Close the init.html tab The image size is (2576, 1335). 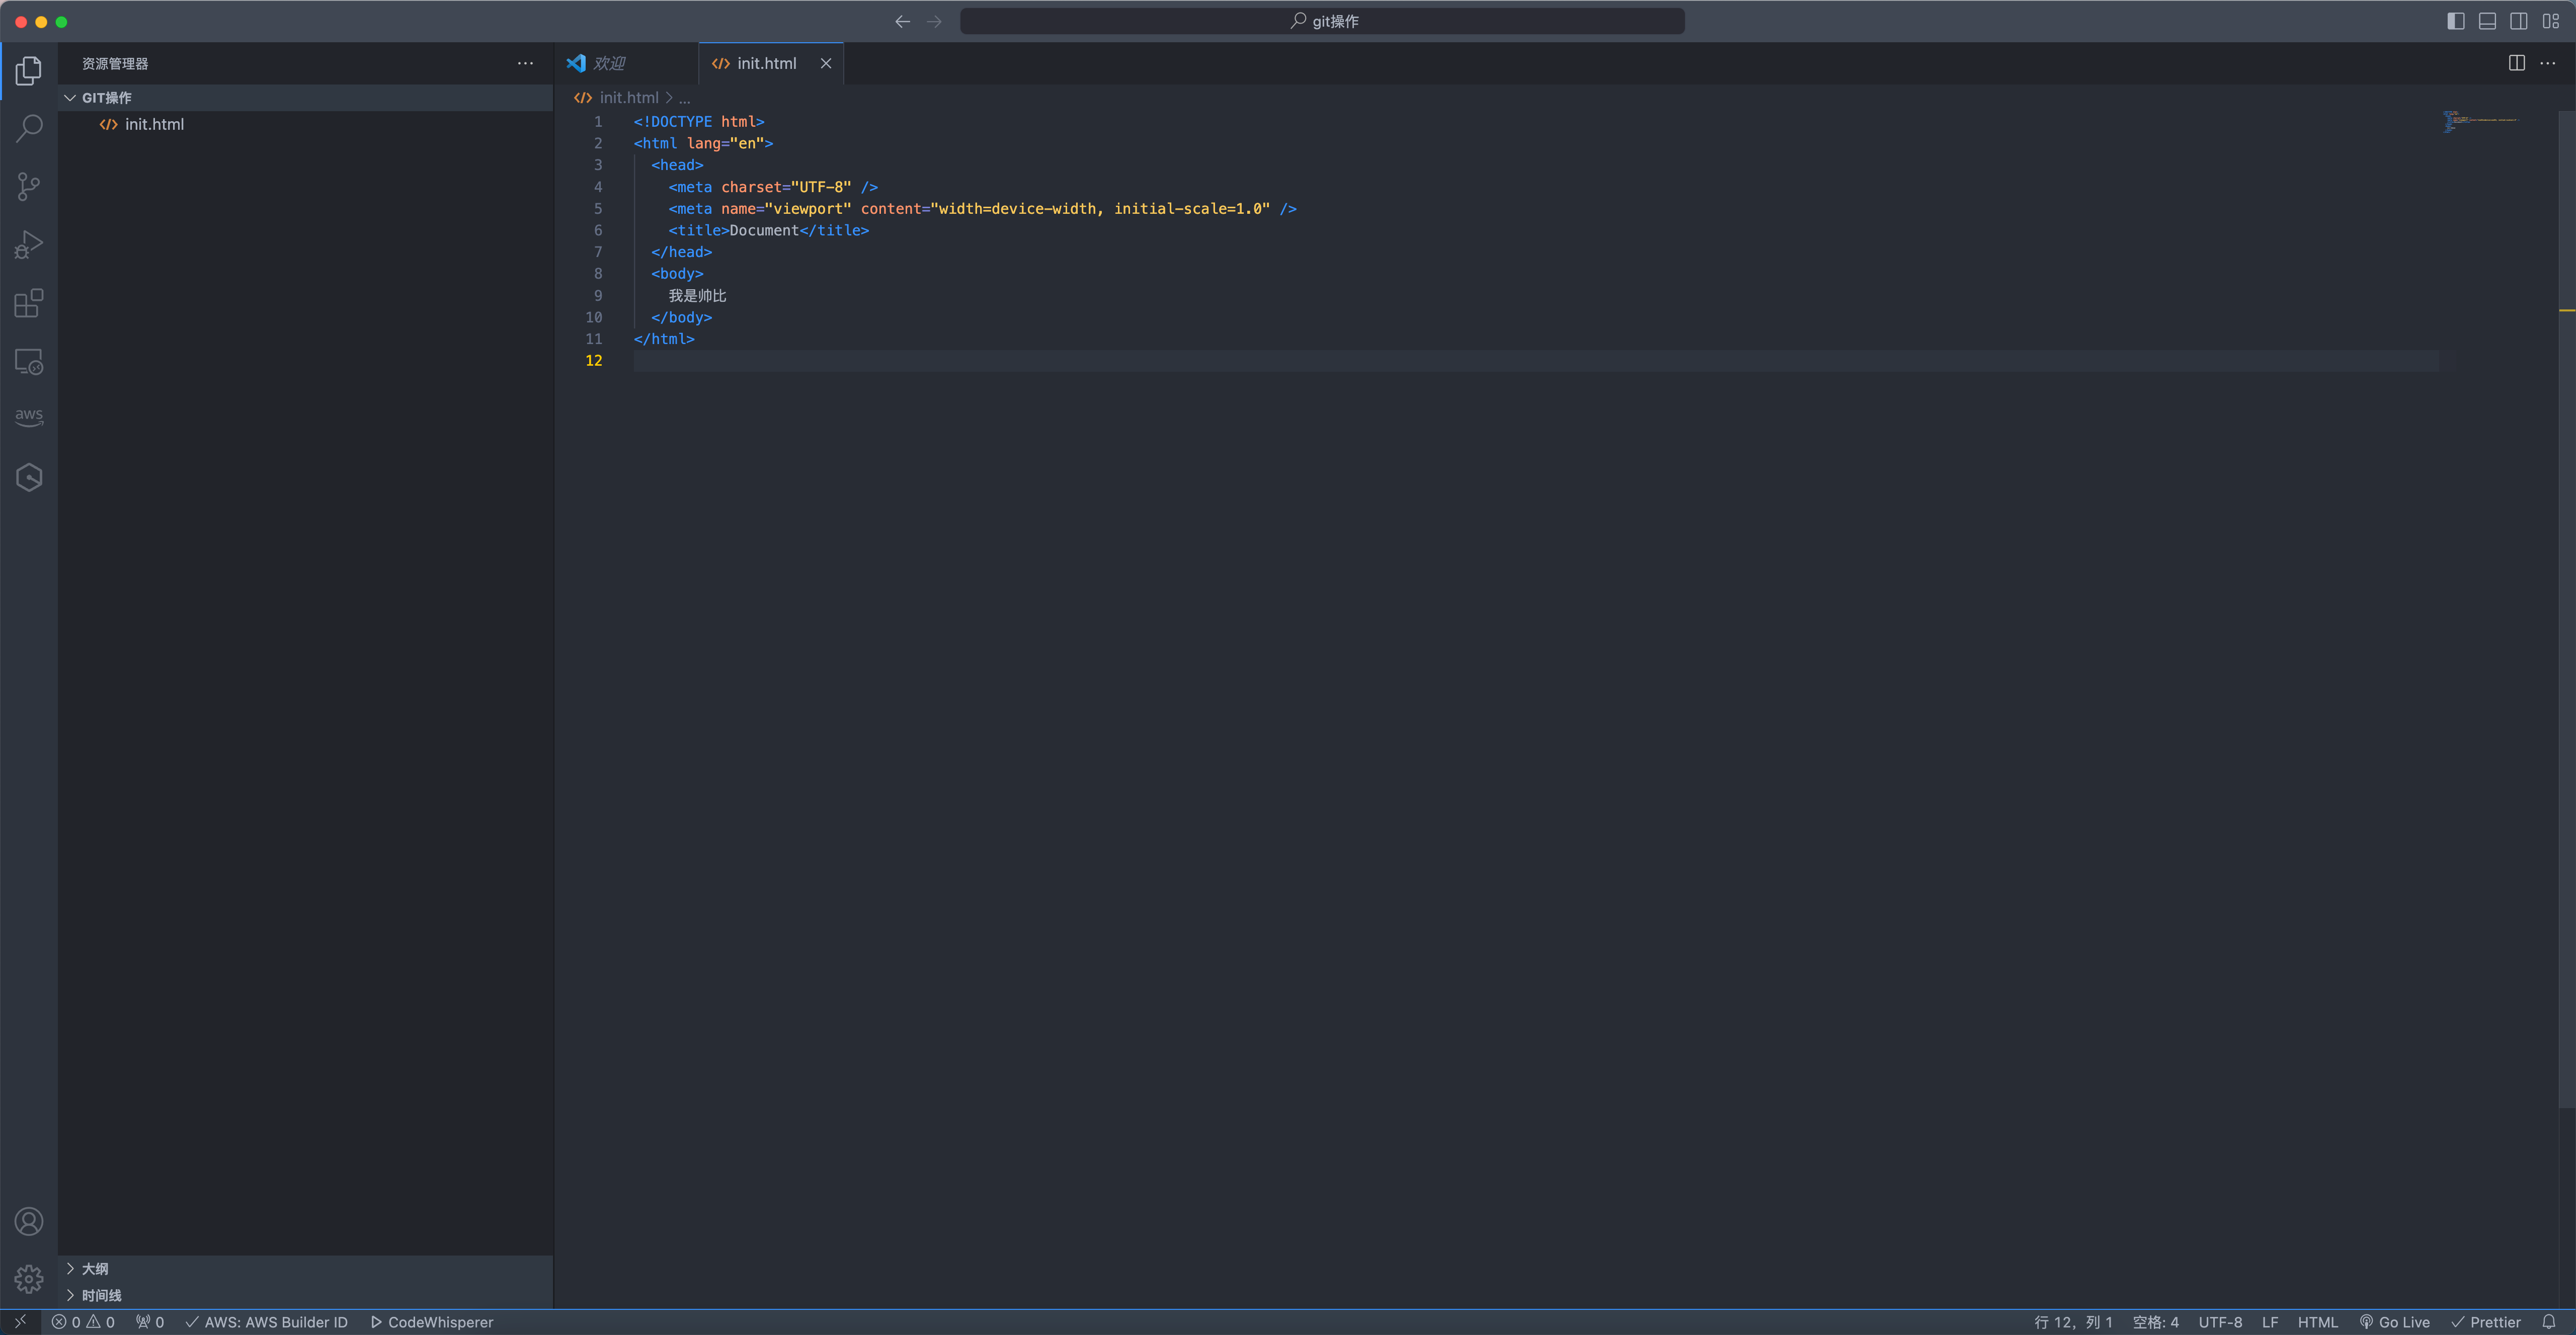(x=826, y=63)
